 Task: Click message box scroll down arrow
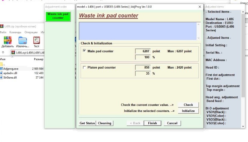pos(198,38)
